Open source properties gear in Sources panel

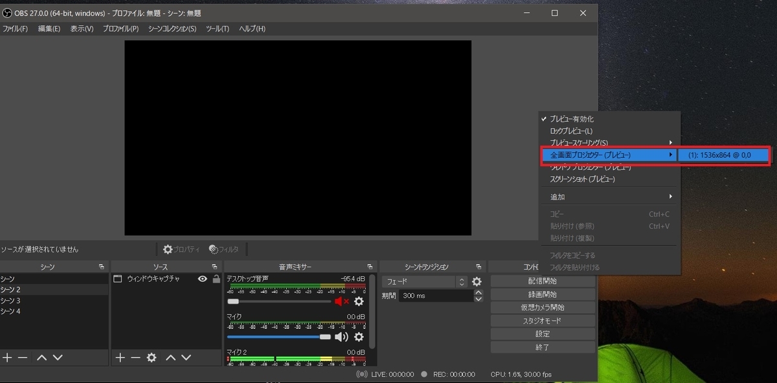point(152,357)
